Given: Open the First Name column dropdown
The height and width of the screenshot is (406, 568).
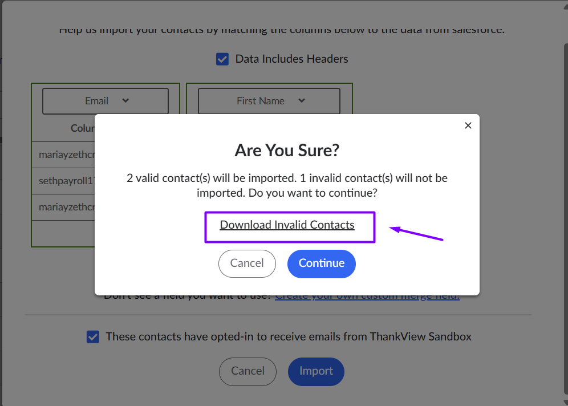Looking at the screenshot, I should (269, 101).
